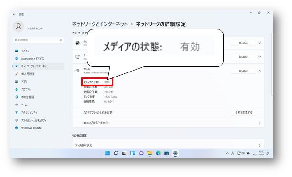
Task: Open 時刻と言語 settings
Action: pos(39,97)
